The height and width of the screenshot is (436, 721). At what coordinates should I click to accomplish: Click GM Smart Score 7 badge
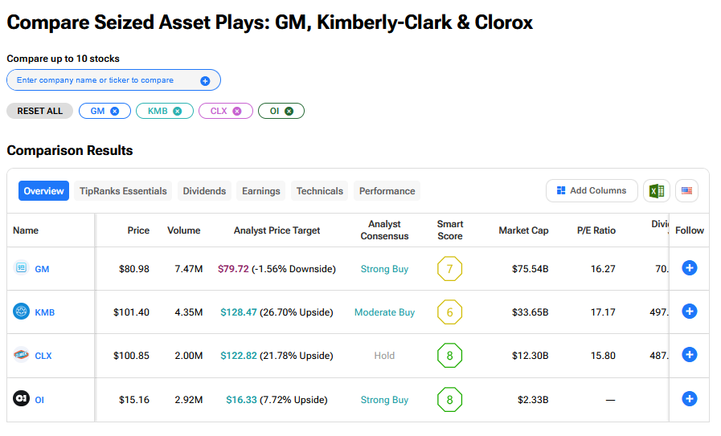[449, 269]
